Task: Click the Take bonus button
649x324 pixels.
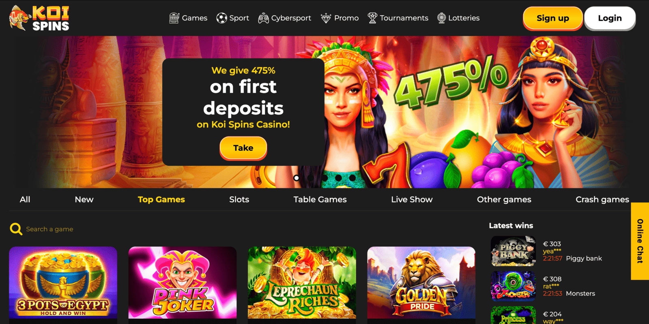Action: 243,148
